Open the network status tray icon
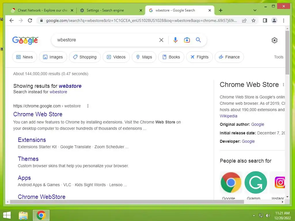The width and height of the screenshot is (295, 221). (261, 216)
